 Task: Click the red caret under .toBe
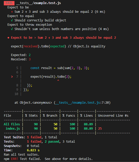click(58, 80)
